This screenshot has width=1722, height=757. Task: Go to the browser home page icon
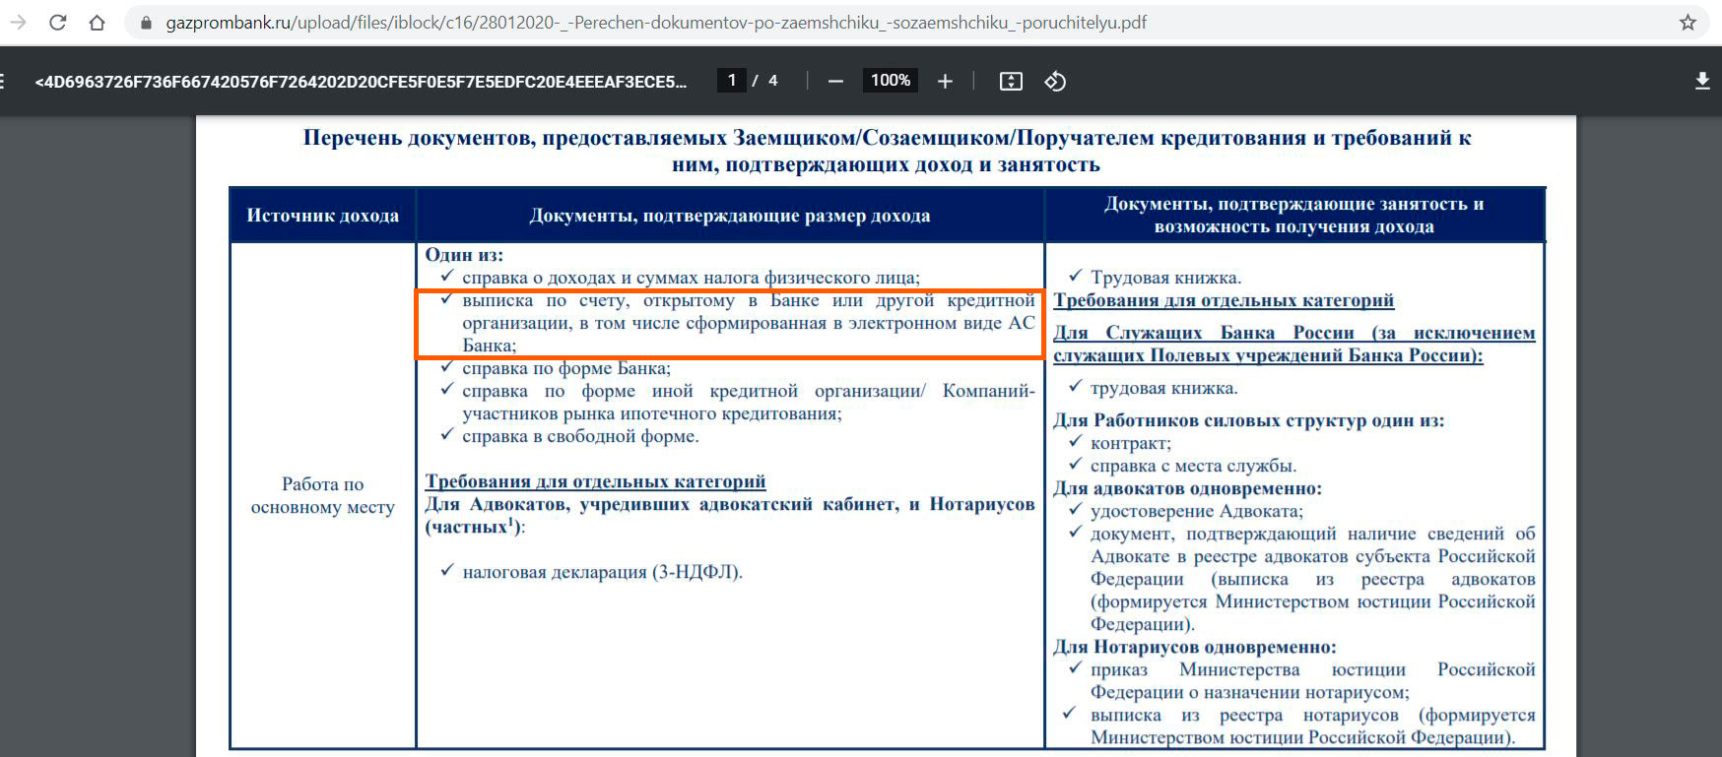coord(97,22)
